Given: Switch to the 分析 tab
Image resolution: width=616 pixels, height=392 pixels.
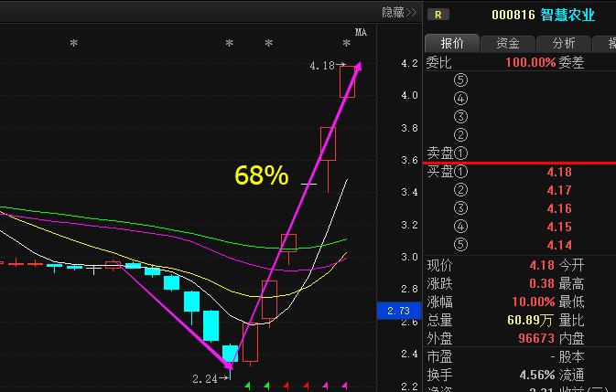Looking at the screenshot, I should pyautogui.click(x=564, y=43).
